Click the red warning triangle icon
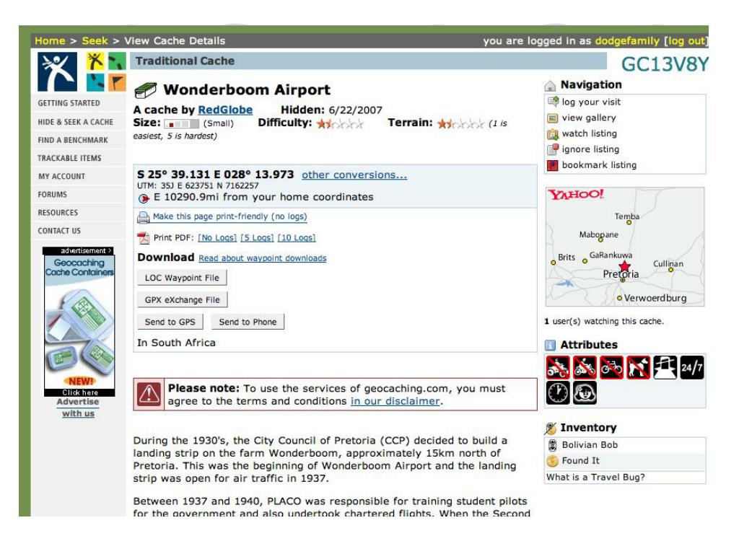This screenshot has height=554, width=739. (x=149, y=394)
